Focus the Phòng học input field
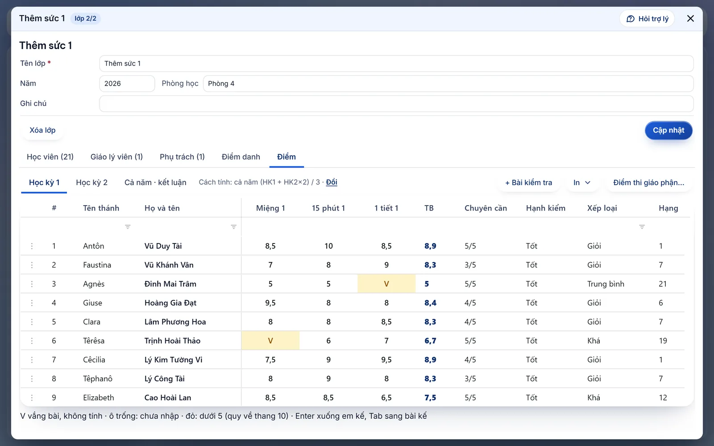Screen dimensions: 714x446 point(448,83)
